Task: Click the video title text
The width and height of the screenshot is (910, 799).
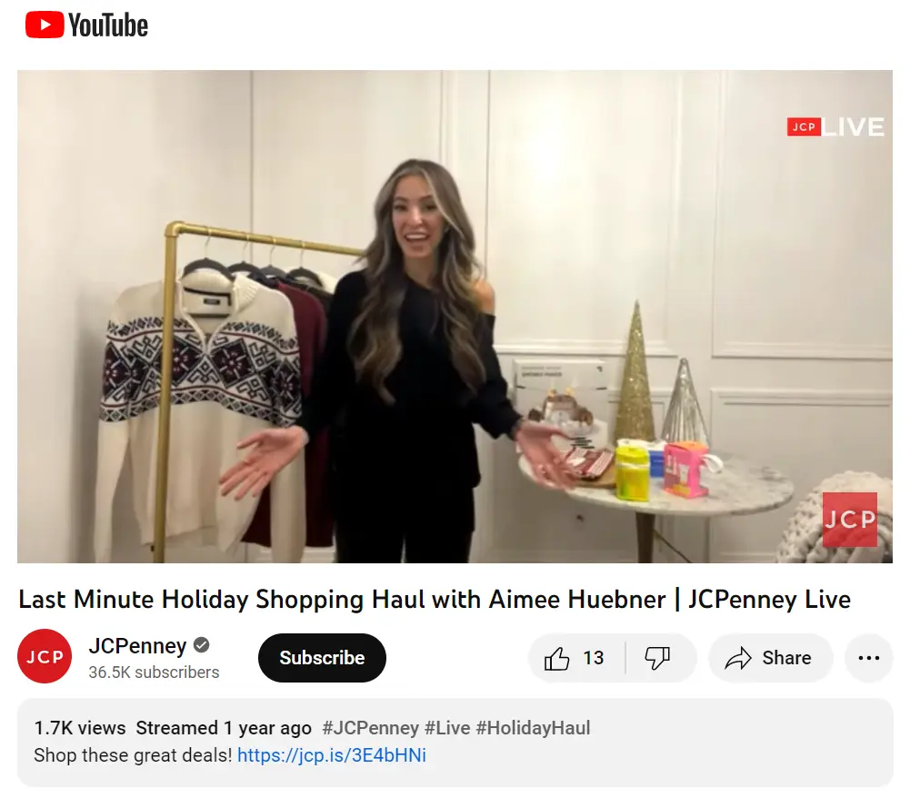Action: click(435, 599)
